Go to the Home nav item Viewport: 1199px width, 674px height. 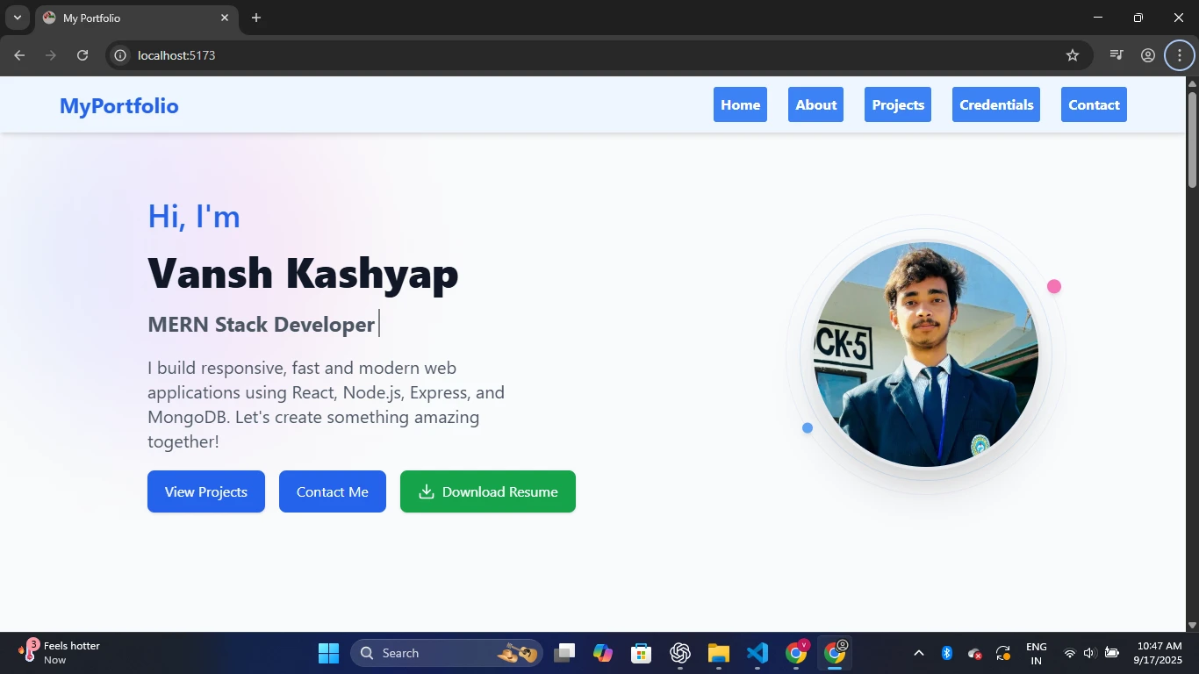(740, 104)
